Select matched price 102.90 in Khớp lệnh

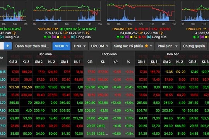pos(90,87)
